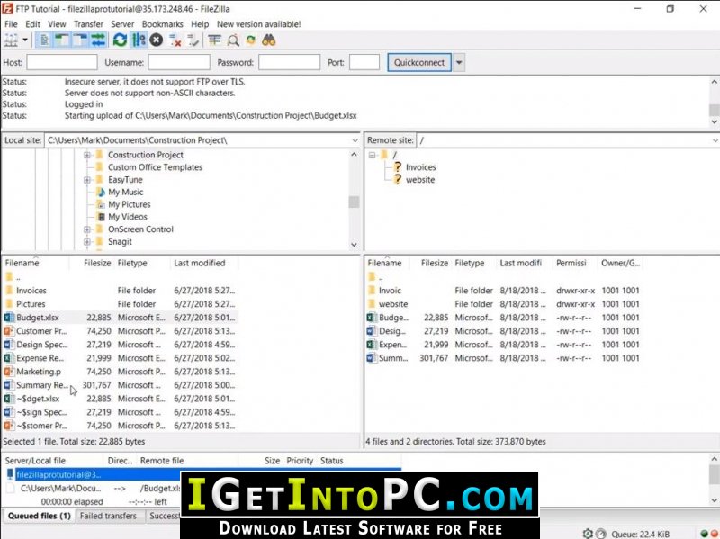Click the Port input field
The width and height of the screenshot is (720, 539).
click(x=364, y=62)
